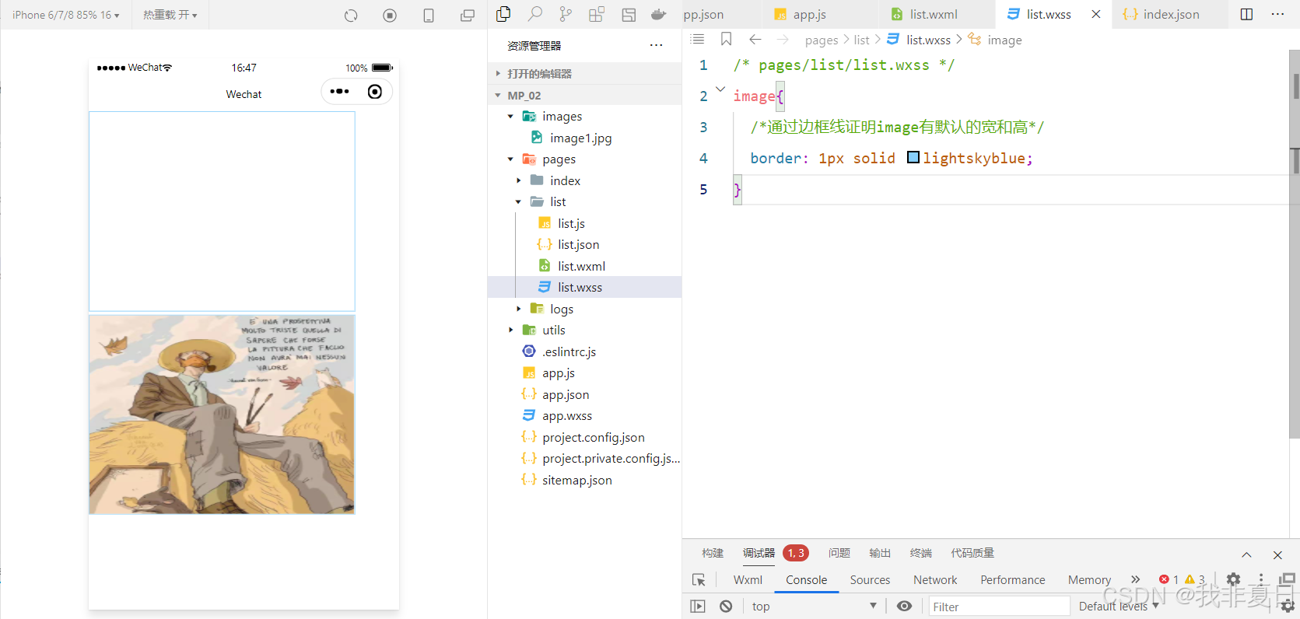This screenshot has height=619, width=1300.
Task: Toggle the live expression eye icon
Action: tap(904, 606)
